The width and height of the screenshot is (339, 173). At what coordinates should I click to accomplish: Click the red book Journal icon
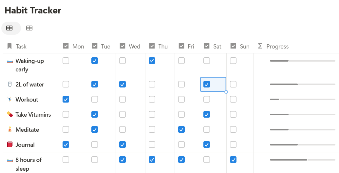point(10,144)
